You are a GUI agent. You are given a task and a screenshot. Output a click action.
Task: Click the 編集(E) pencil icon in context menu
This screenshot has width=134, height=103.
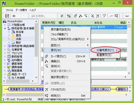coord(47,61)
